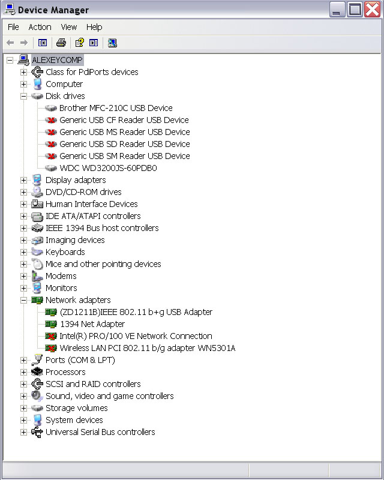Select Generic USB SM Reader USB Device
The image size is (384, 480).
[x=125, y=156]
